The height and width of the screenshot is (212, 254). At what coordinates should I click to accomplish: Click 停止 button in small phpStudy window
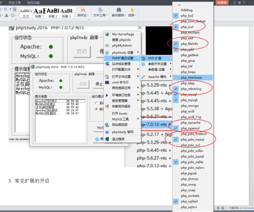click(x=99, y=84)
